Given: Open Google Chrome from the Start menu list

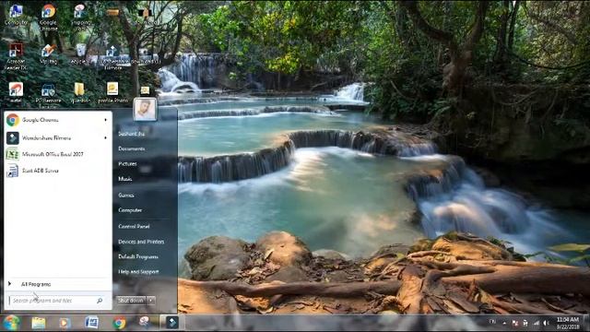Looking at the screenshot, I should tap(57, 120).
